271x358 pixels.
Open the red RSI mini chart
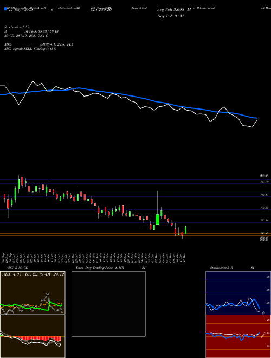coord(238,336)
